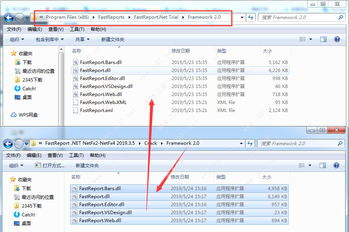Click the back navigation arrow in top window
The image size is (349, 232).
[x=9, y=18]
